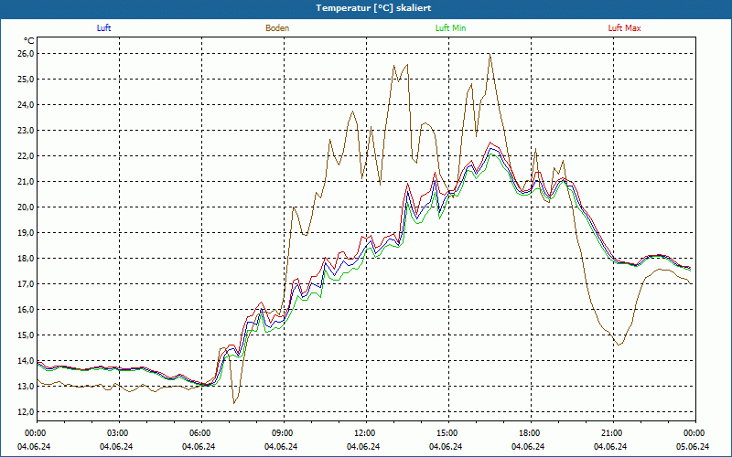Click the 12,0 y-axis value

pyautogui.click(x=27, y=412)
